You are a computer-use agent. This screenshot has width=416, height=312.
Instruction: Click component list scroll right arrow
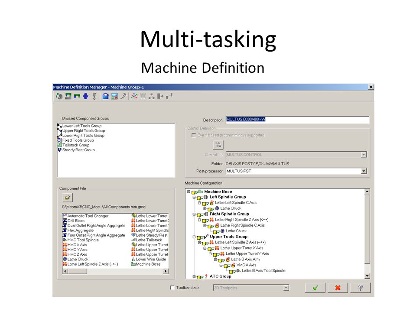[x=166, y=271]
